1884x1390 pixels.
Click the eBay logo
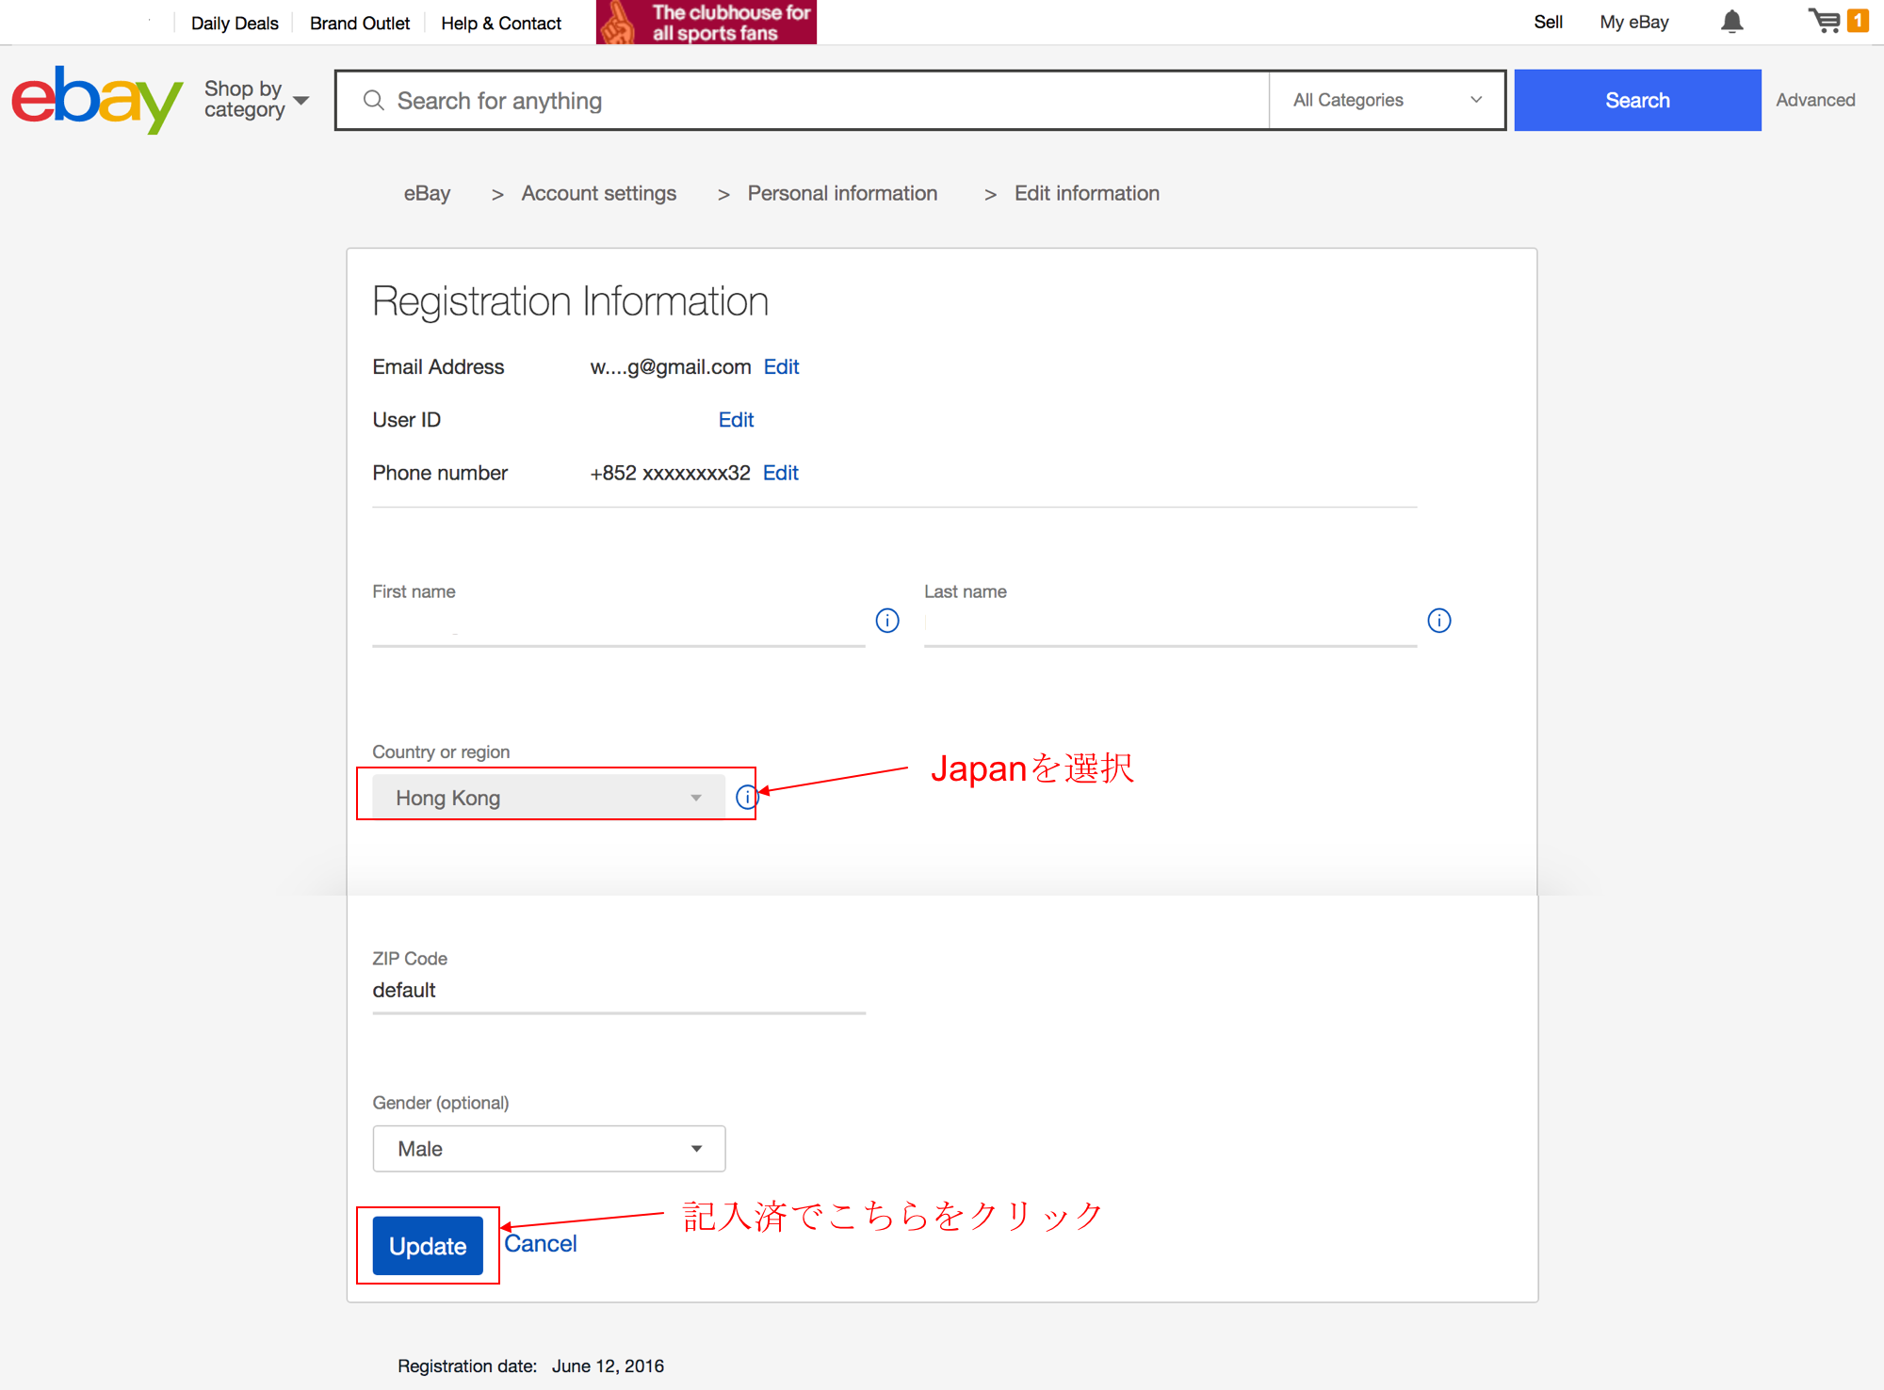point(97,100)
